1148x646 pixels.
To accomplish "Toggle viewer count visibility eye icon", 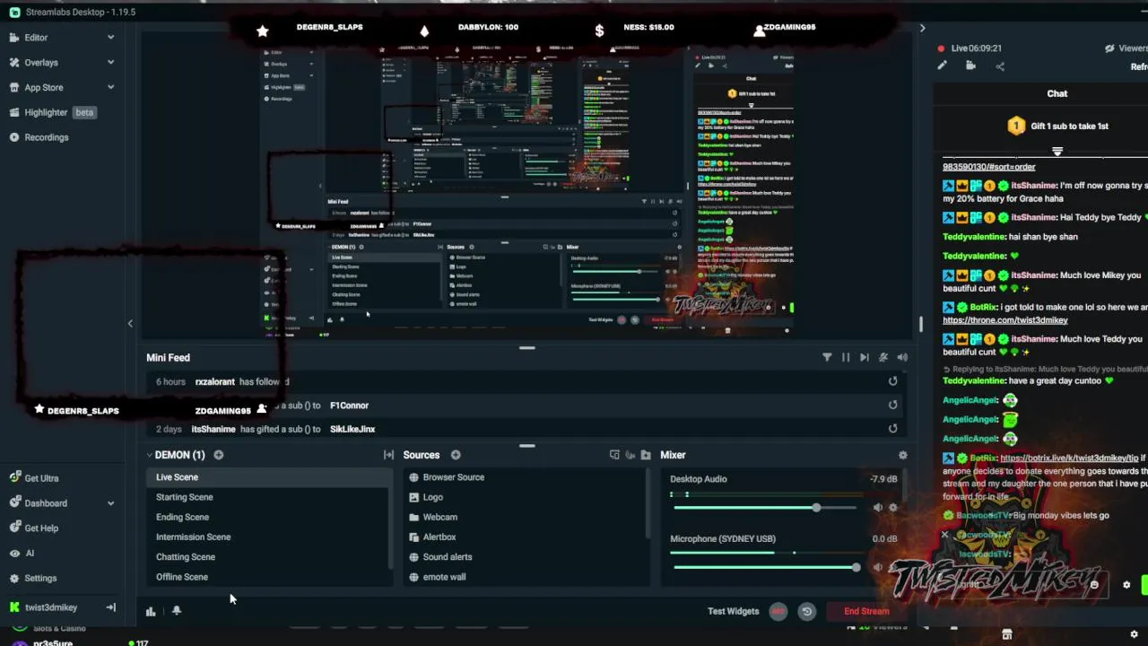I will coord(1110,48).
